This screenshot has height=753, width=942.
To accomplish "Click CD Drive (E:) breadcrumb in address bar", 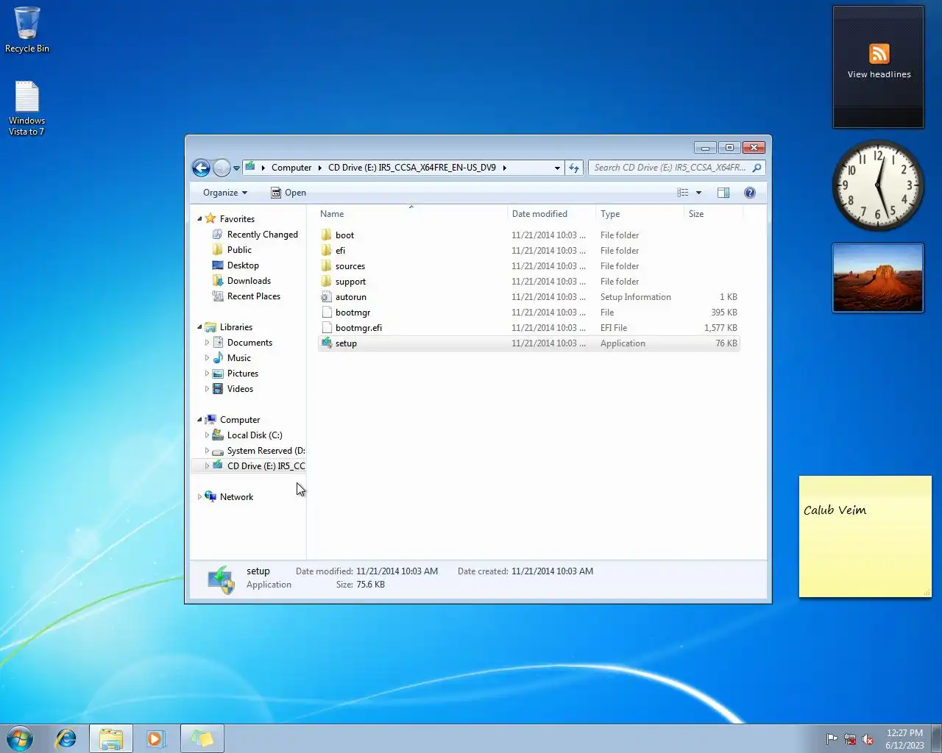I will (412, 168).
